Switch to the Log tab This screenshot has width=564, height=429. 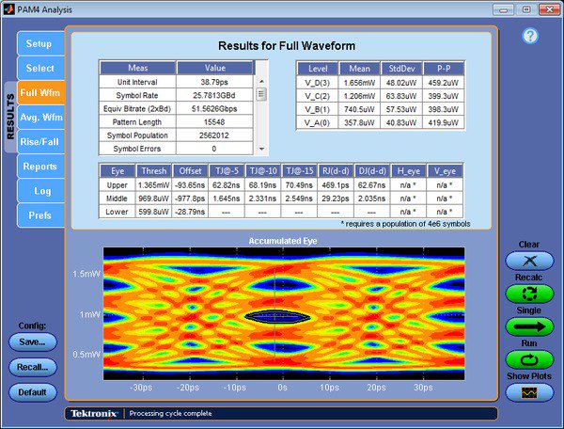pyautogui.click(x=39, y=191)
